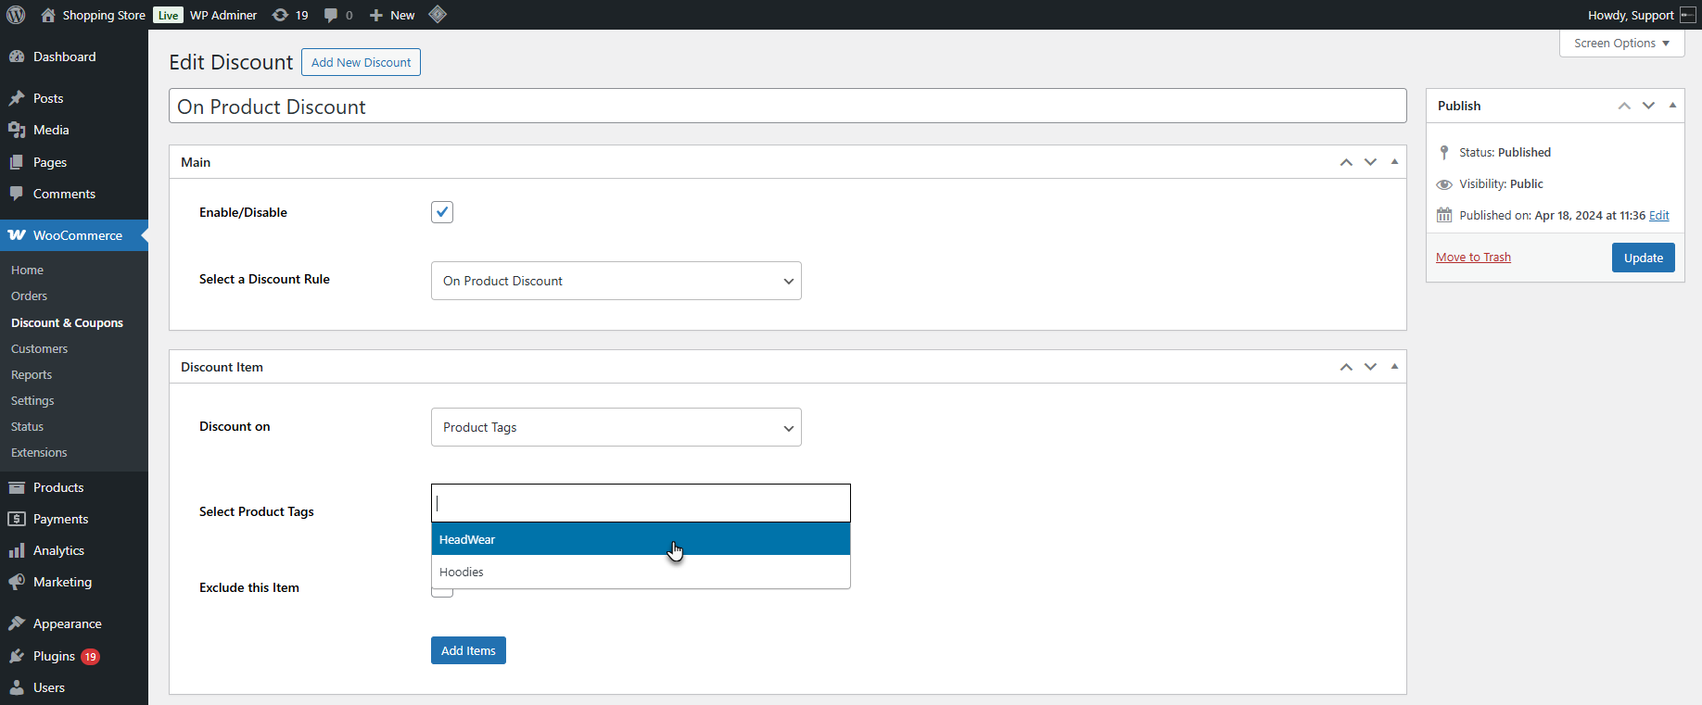The width and height of the screenshot is (1702, 705).
Task: Open Dashboard from the sidebar
Action: [64, 57]
